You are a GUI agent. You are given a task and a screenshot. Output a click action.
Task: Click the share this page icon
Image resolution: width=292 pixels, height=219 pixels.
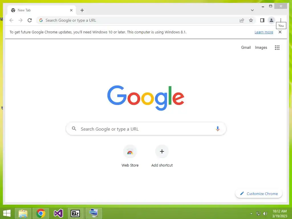[x=242, y=20]
